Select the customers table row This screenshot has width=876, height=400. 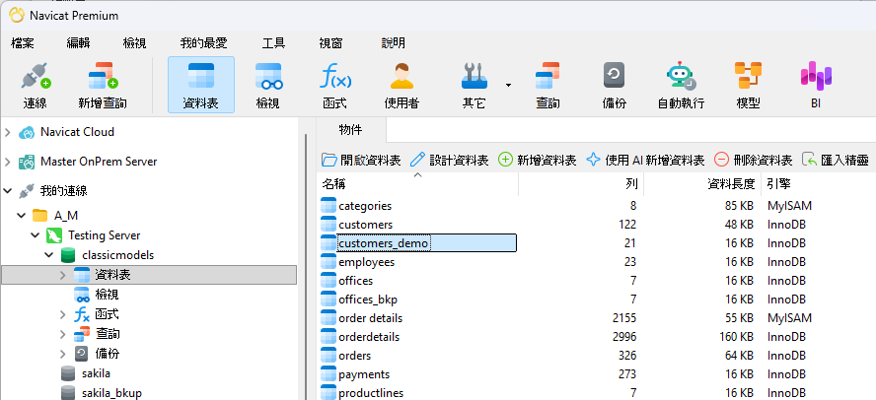pyautogui.click(x=598, y=225)
